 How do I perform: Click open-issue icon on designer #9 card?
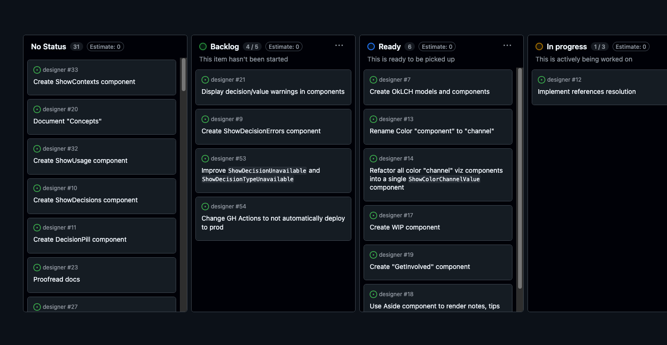click(x=205, y=119)
